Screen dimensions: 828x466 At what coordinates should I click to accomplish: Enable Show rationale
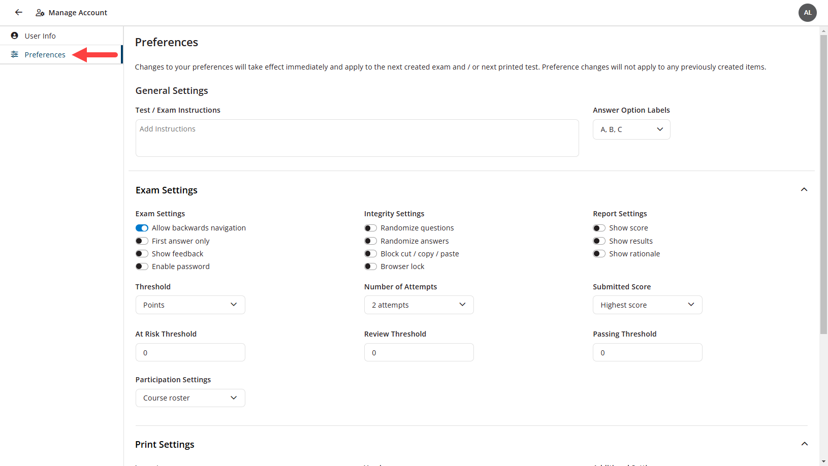[x=599, y=253]
